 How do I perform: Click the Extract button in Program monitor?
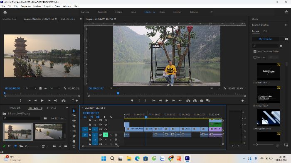(x=195, y=100)
